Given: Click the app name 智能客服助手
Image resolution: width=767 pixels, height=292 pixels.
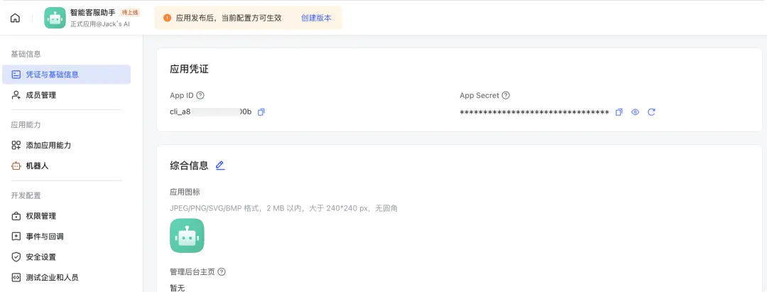Looking at the screenshot, I should (x=93, y=13).
